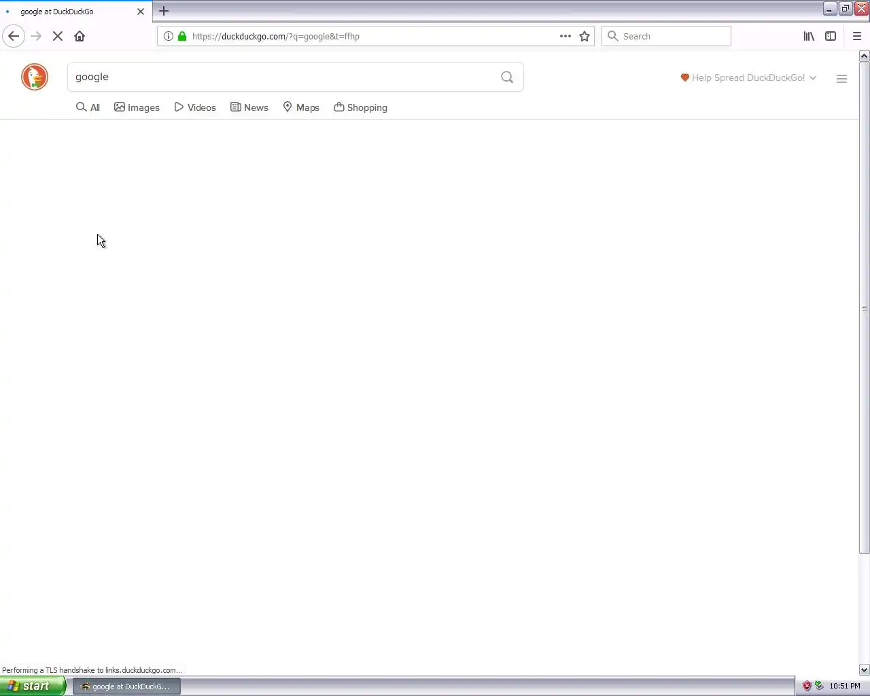Switch to the All results tab
This screenshot has height=696, width=870.
point(88,107)
